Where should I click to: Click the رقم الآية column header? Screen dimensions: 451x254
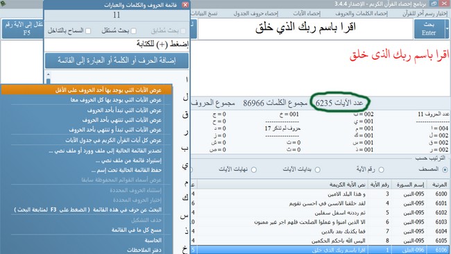pos(380,185)
